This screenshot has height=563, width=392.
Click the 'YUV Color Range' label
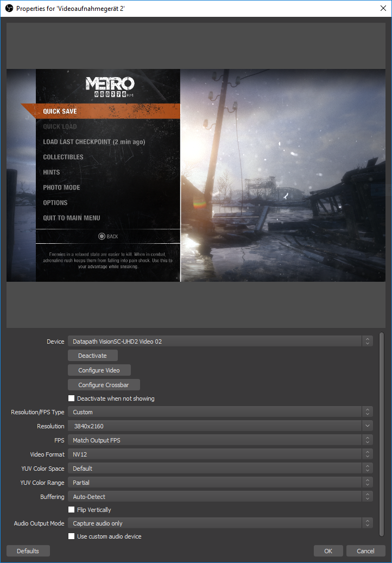(42, 483)
